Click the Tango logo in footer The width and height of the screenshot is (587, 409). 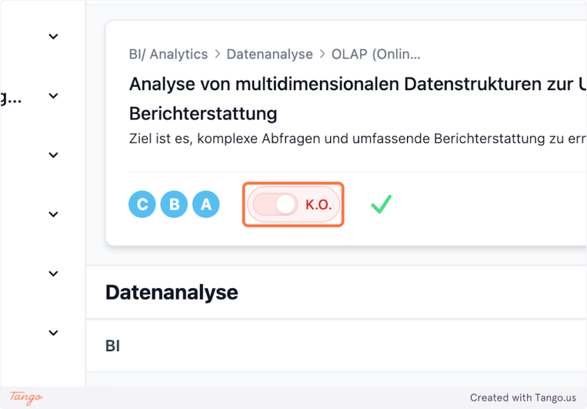[26, 397]
